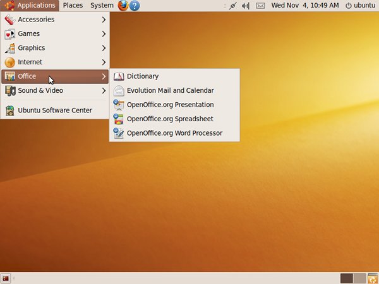This screenshot has height=284, width=379.
Task: Open the network connection indicator
Action: [232, 6]
